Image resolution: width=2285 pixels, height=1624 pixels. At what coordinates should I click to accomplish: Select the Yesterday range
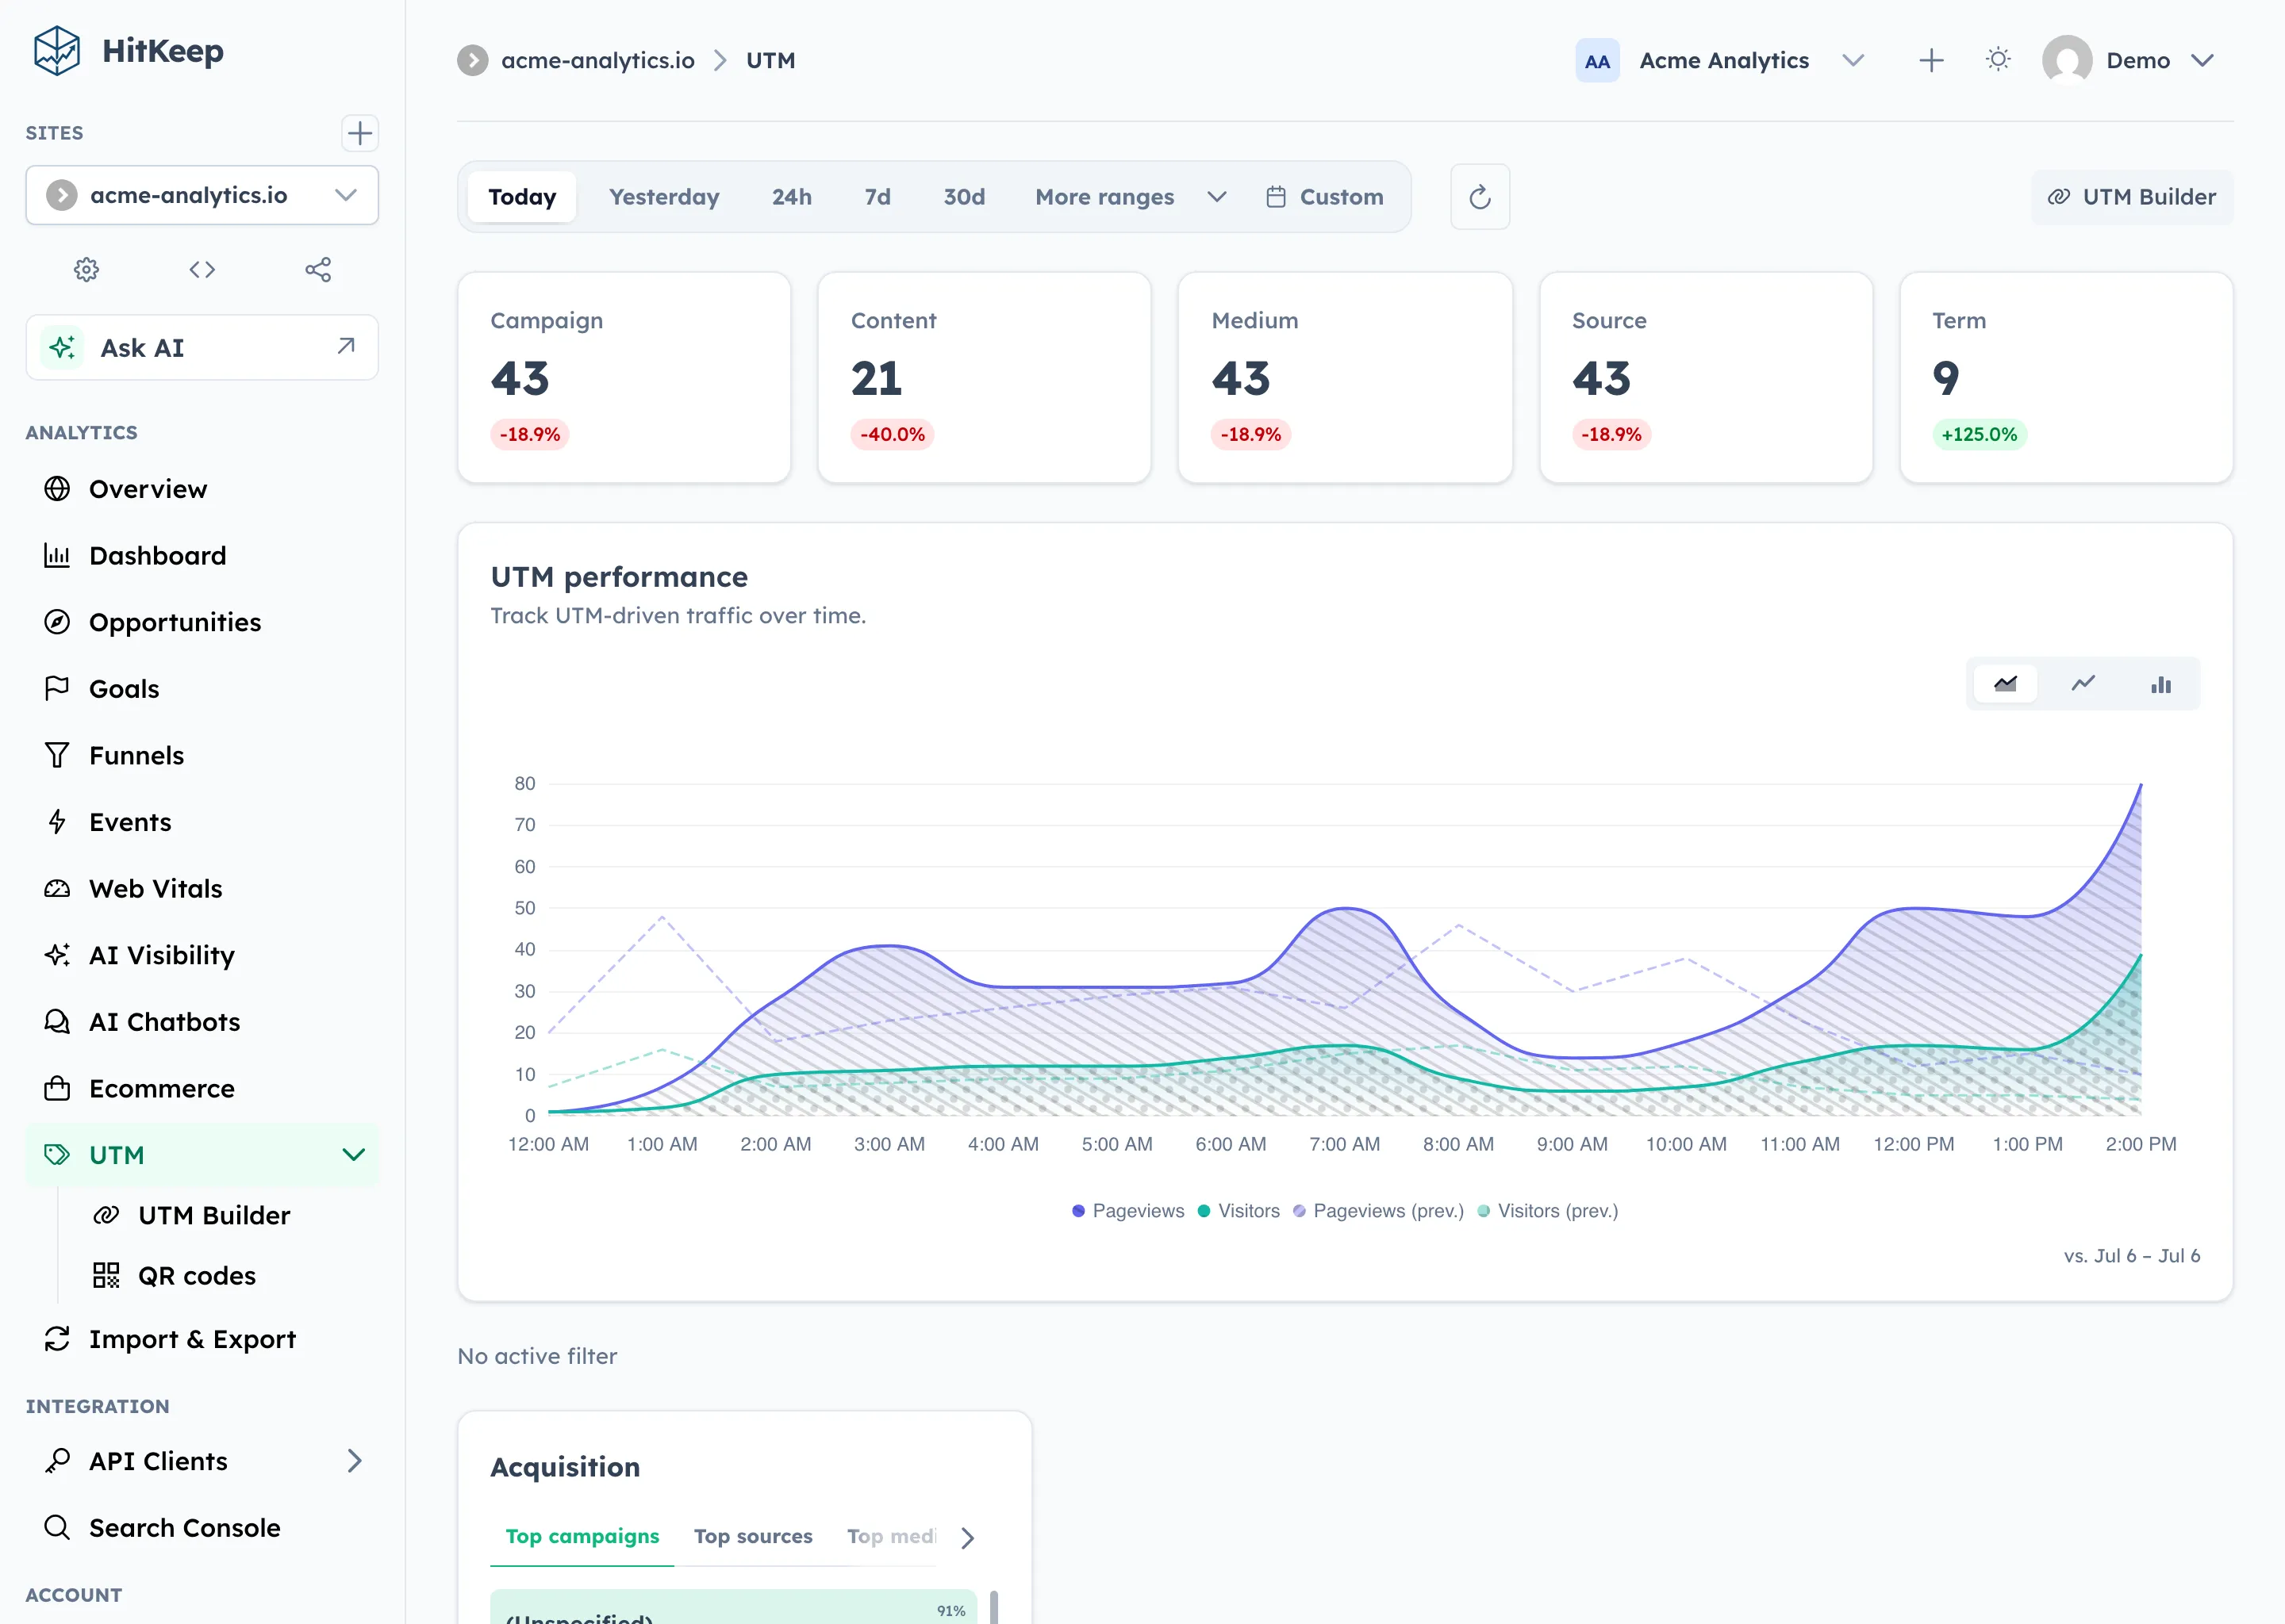(x=664, y=197)
